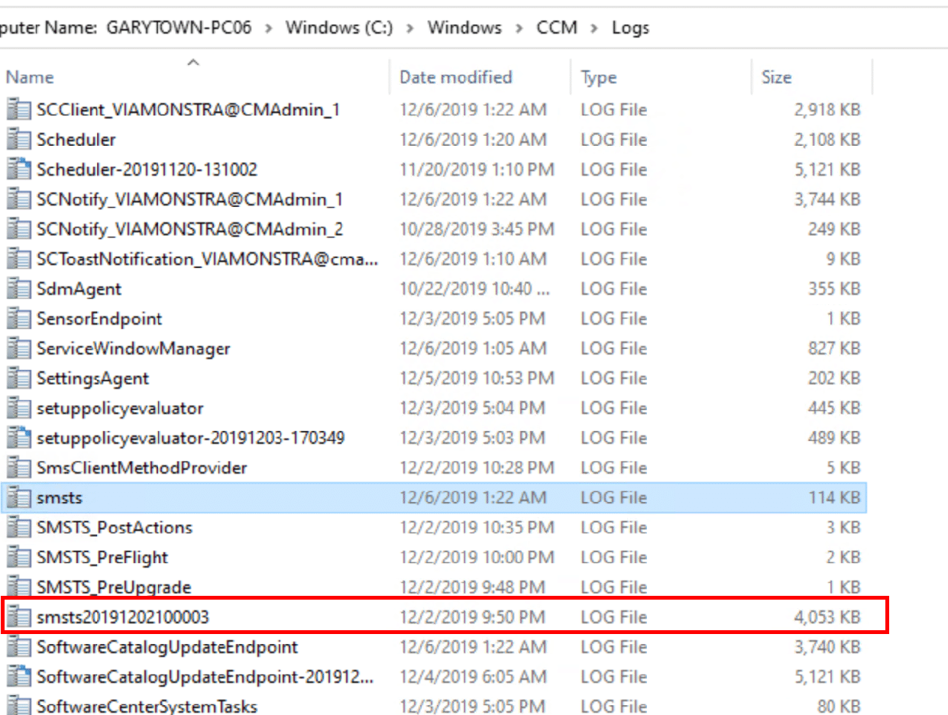
Task: Navigate to Windows (C:) via breadcrumb
Action: (339, 27)
